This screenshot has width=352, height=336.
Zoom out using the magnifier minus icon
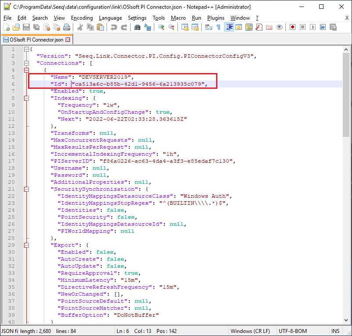(171, 27)
